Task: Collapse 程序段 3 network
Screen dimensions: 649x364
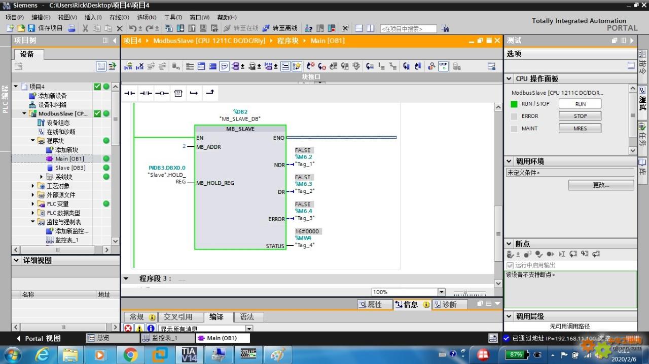Action: [126, 278]
